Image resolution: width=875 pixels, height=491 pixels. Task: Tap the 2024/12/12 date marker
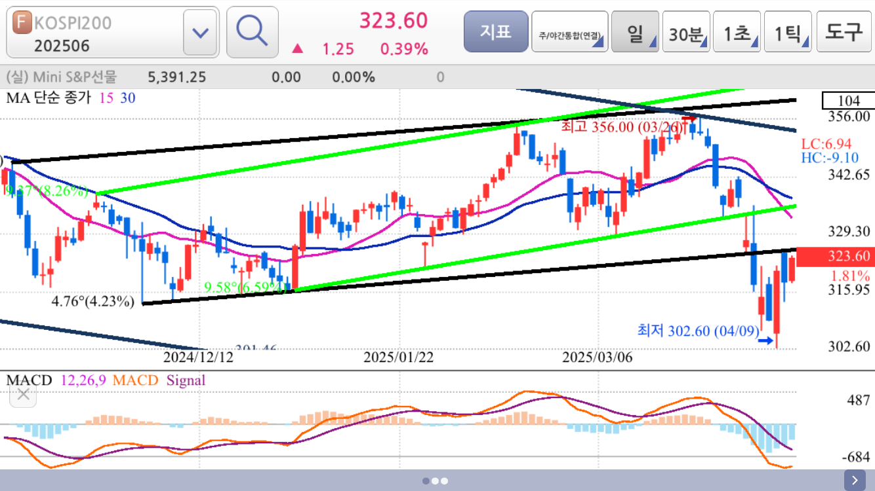198,357
